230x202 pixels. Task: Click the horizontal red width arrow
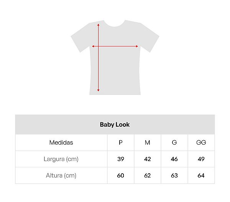123,46
